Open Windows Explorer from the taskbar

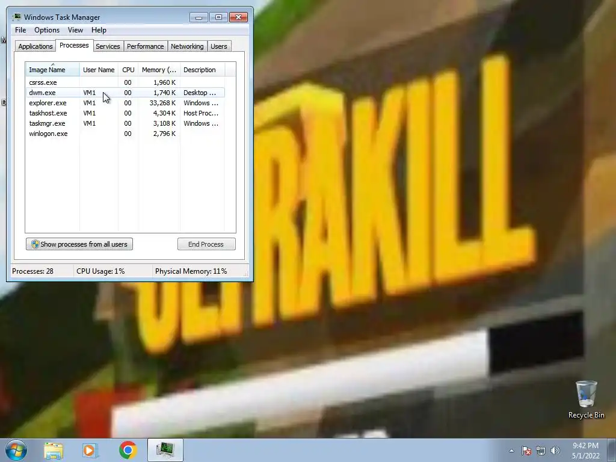pyautogui.click(x=54, y=450)
